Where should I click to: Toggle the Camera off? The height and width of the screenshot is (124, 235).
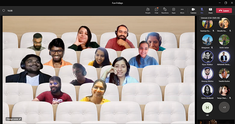(x=193, y=11)
